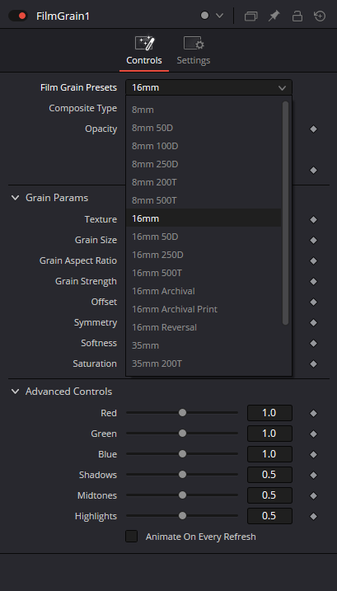337x591 pixels.
Task: Click the Shadows slider handle
Action: pos(182,475)
